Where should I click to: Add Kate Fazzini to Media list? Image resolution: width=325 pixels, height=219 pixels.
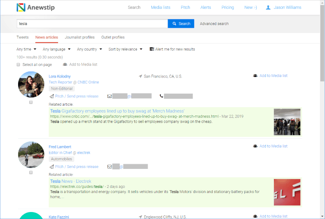tap(273, 216)
